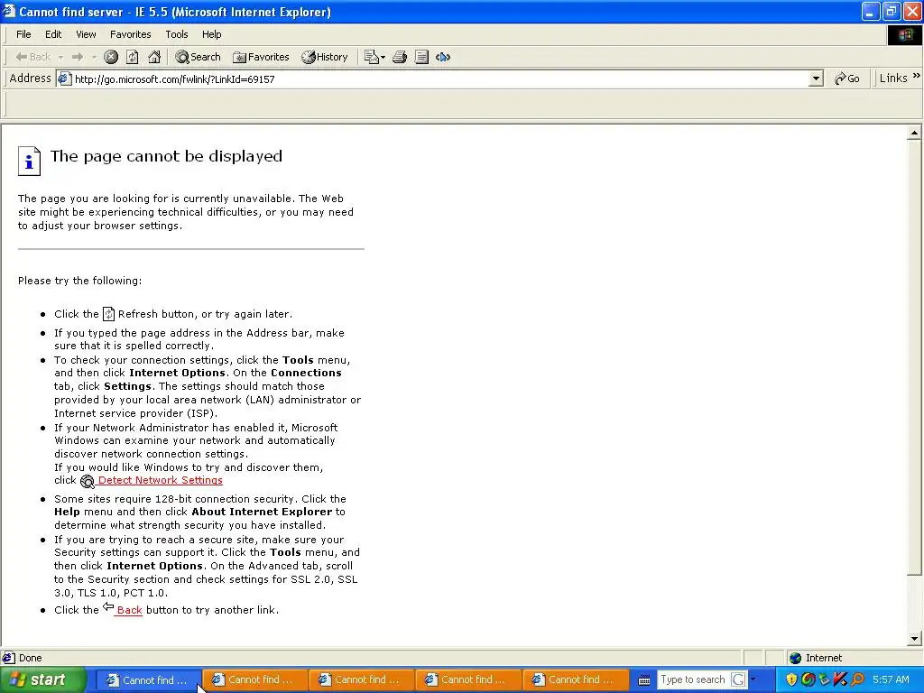924x693 pixels.
Task: Follow the Detect Network Settings link
Action: click(x=161, y=480)
